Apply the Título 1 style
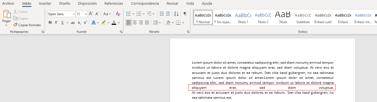 (243, 18)
